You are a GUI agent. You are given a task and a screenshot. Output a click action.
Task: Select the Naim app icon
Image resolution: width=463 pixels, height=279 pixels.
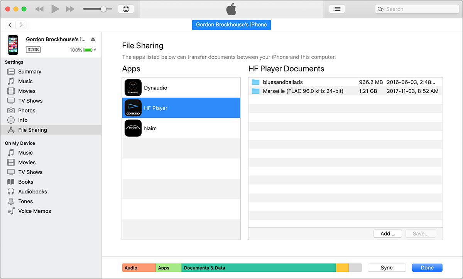tap(133, 128)
